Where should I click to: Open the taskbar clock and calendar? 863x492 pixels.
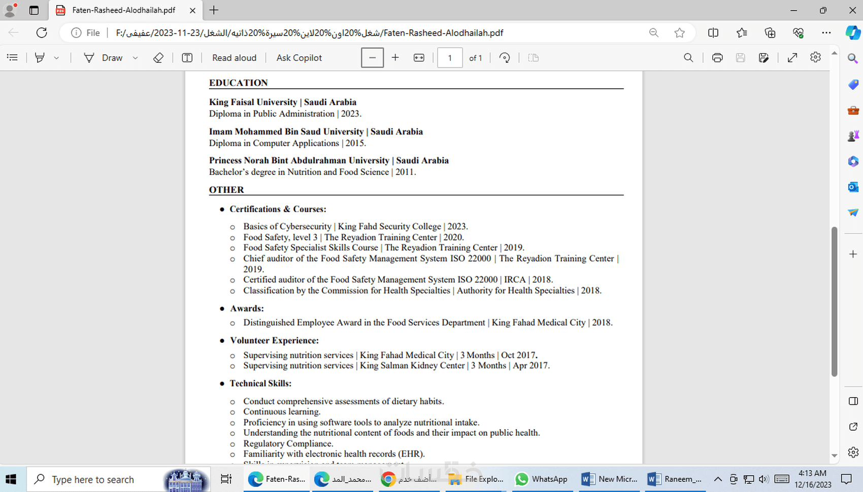[812, 479]
